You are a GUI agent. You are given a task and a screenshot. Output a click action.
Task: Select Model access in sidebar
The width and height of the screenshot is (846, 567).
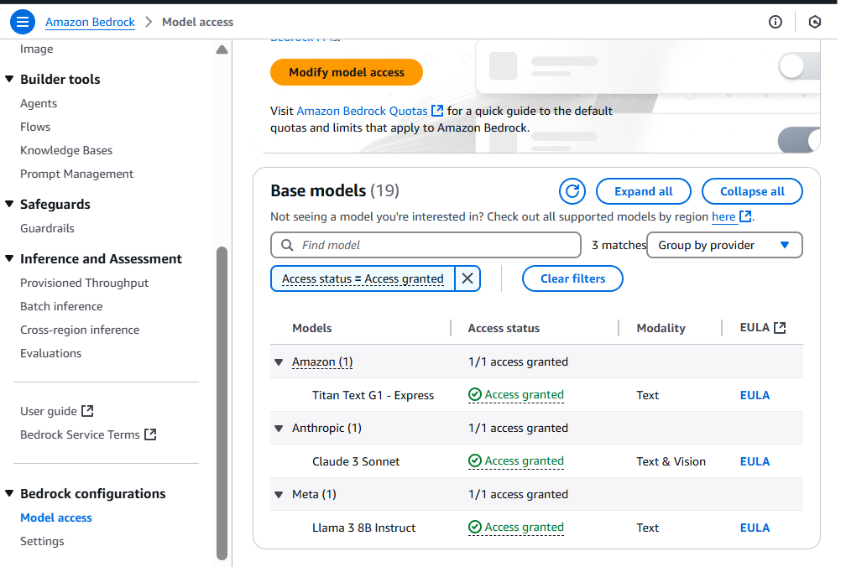pos(56,518)
